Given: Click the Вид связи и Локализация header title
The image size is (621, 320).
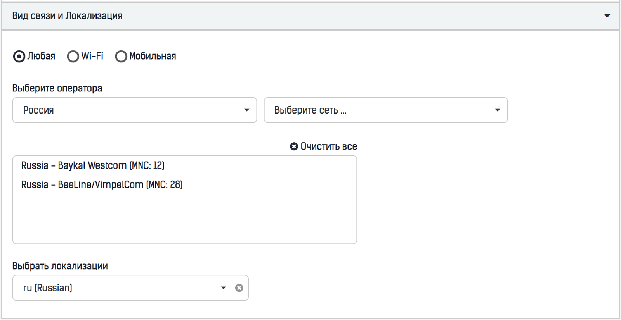Looking at the screenshot, I should tap(67, 16).
